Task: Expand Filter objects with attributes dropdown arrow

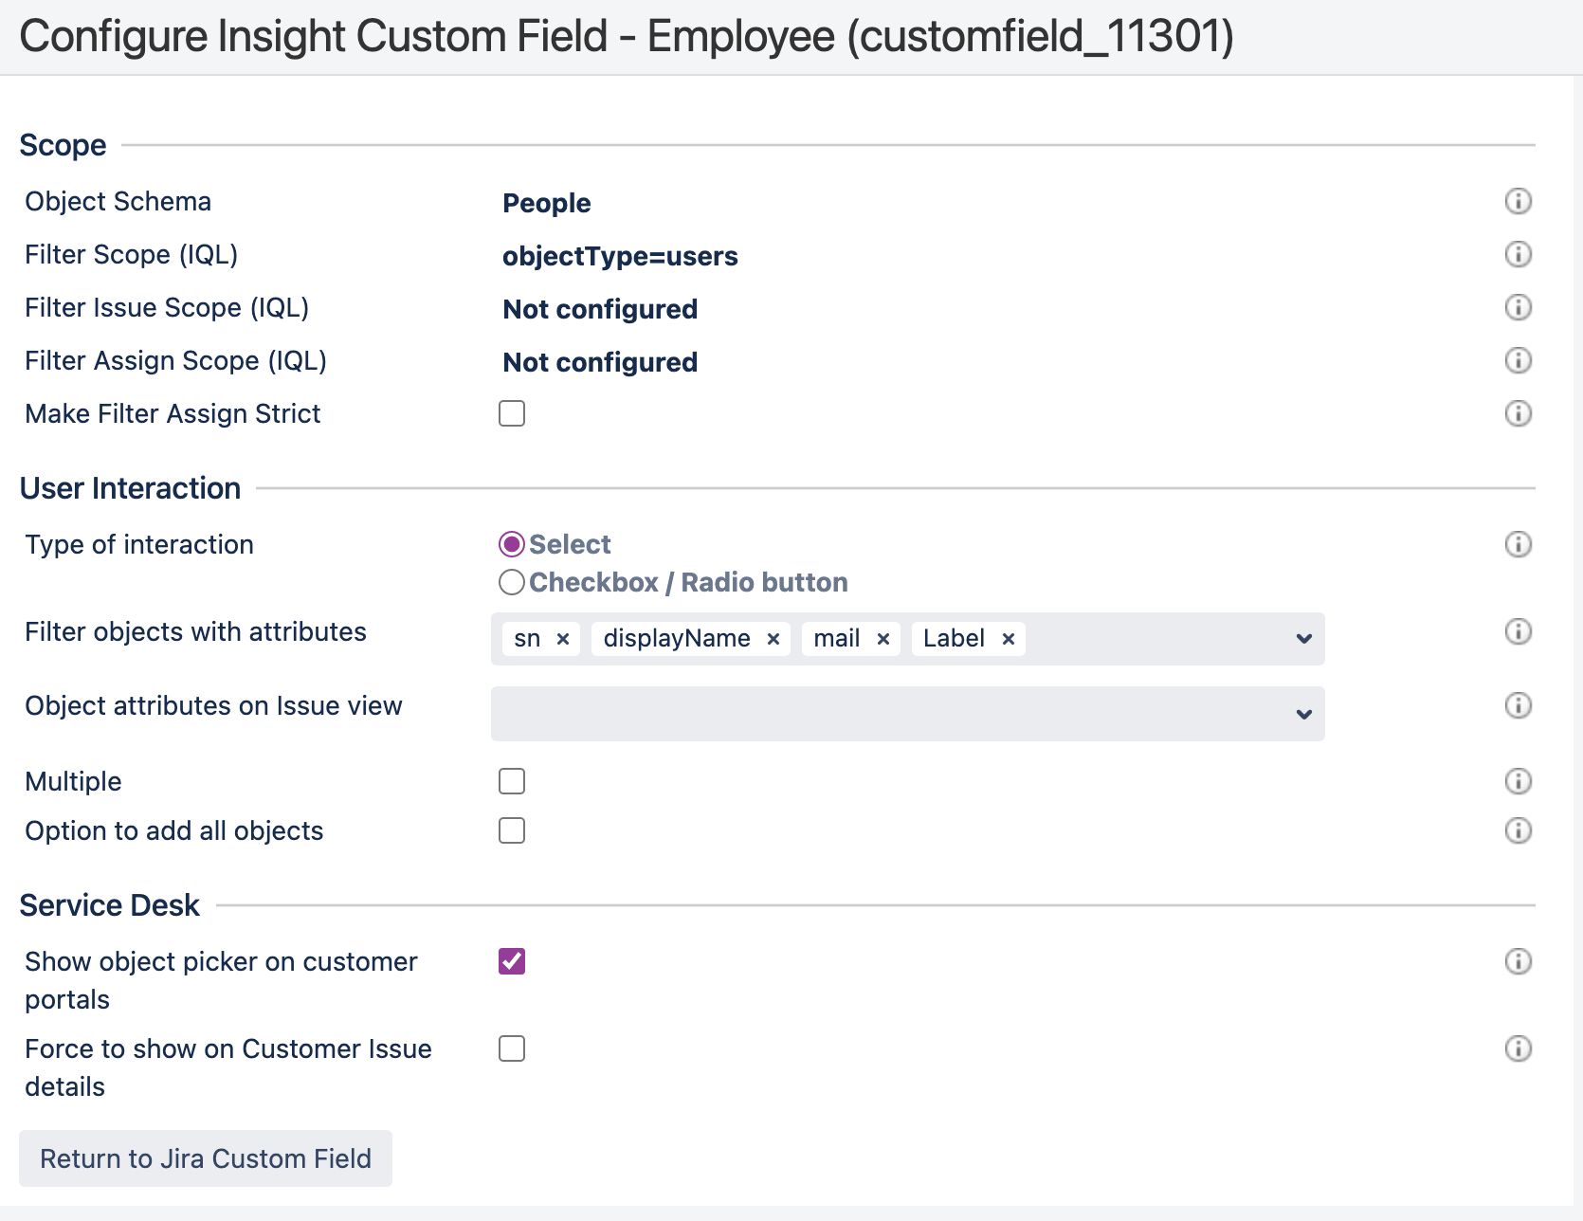Action: 1303,639
